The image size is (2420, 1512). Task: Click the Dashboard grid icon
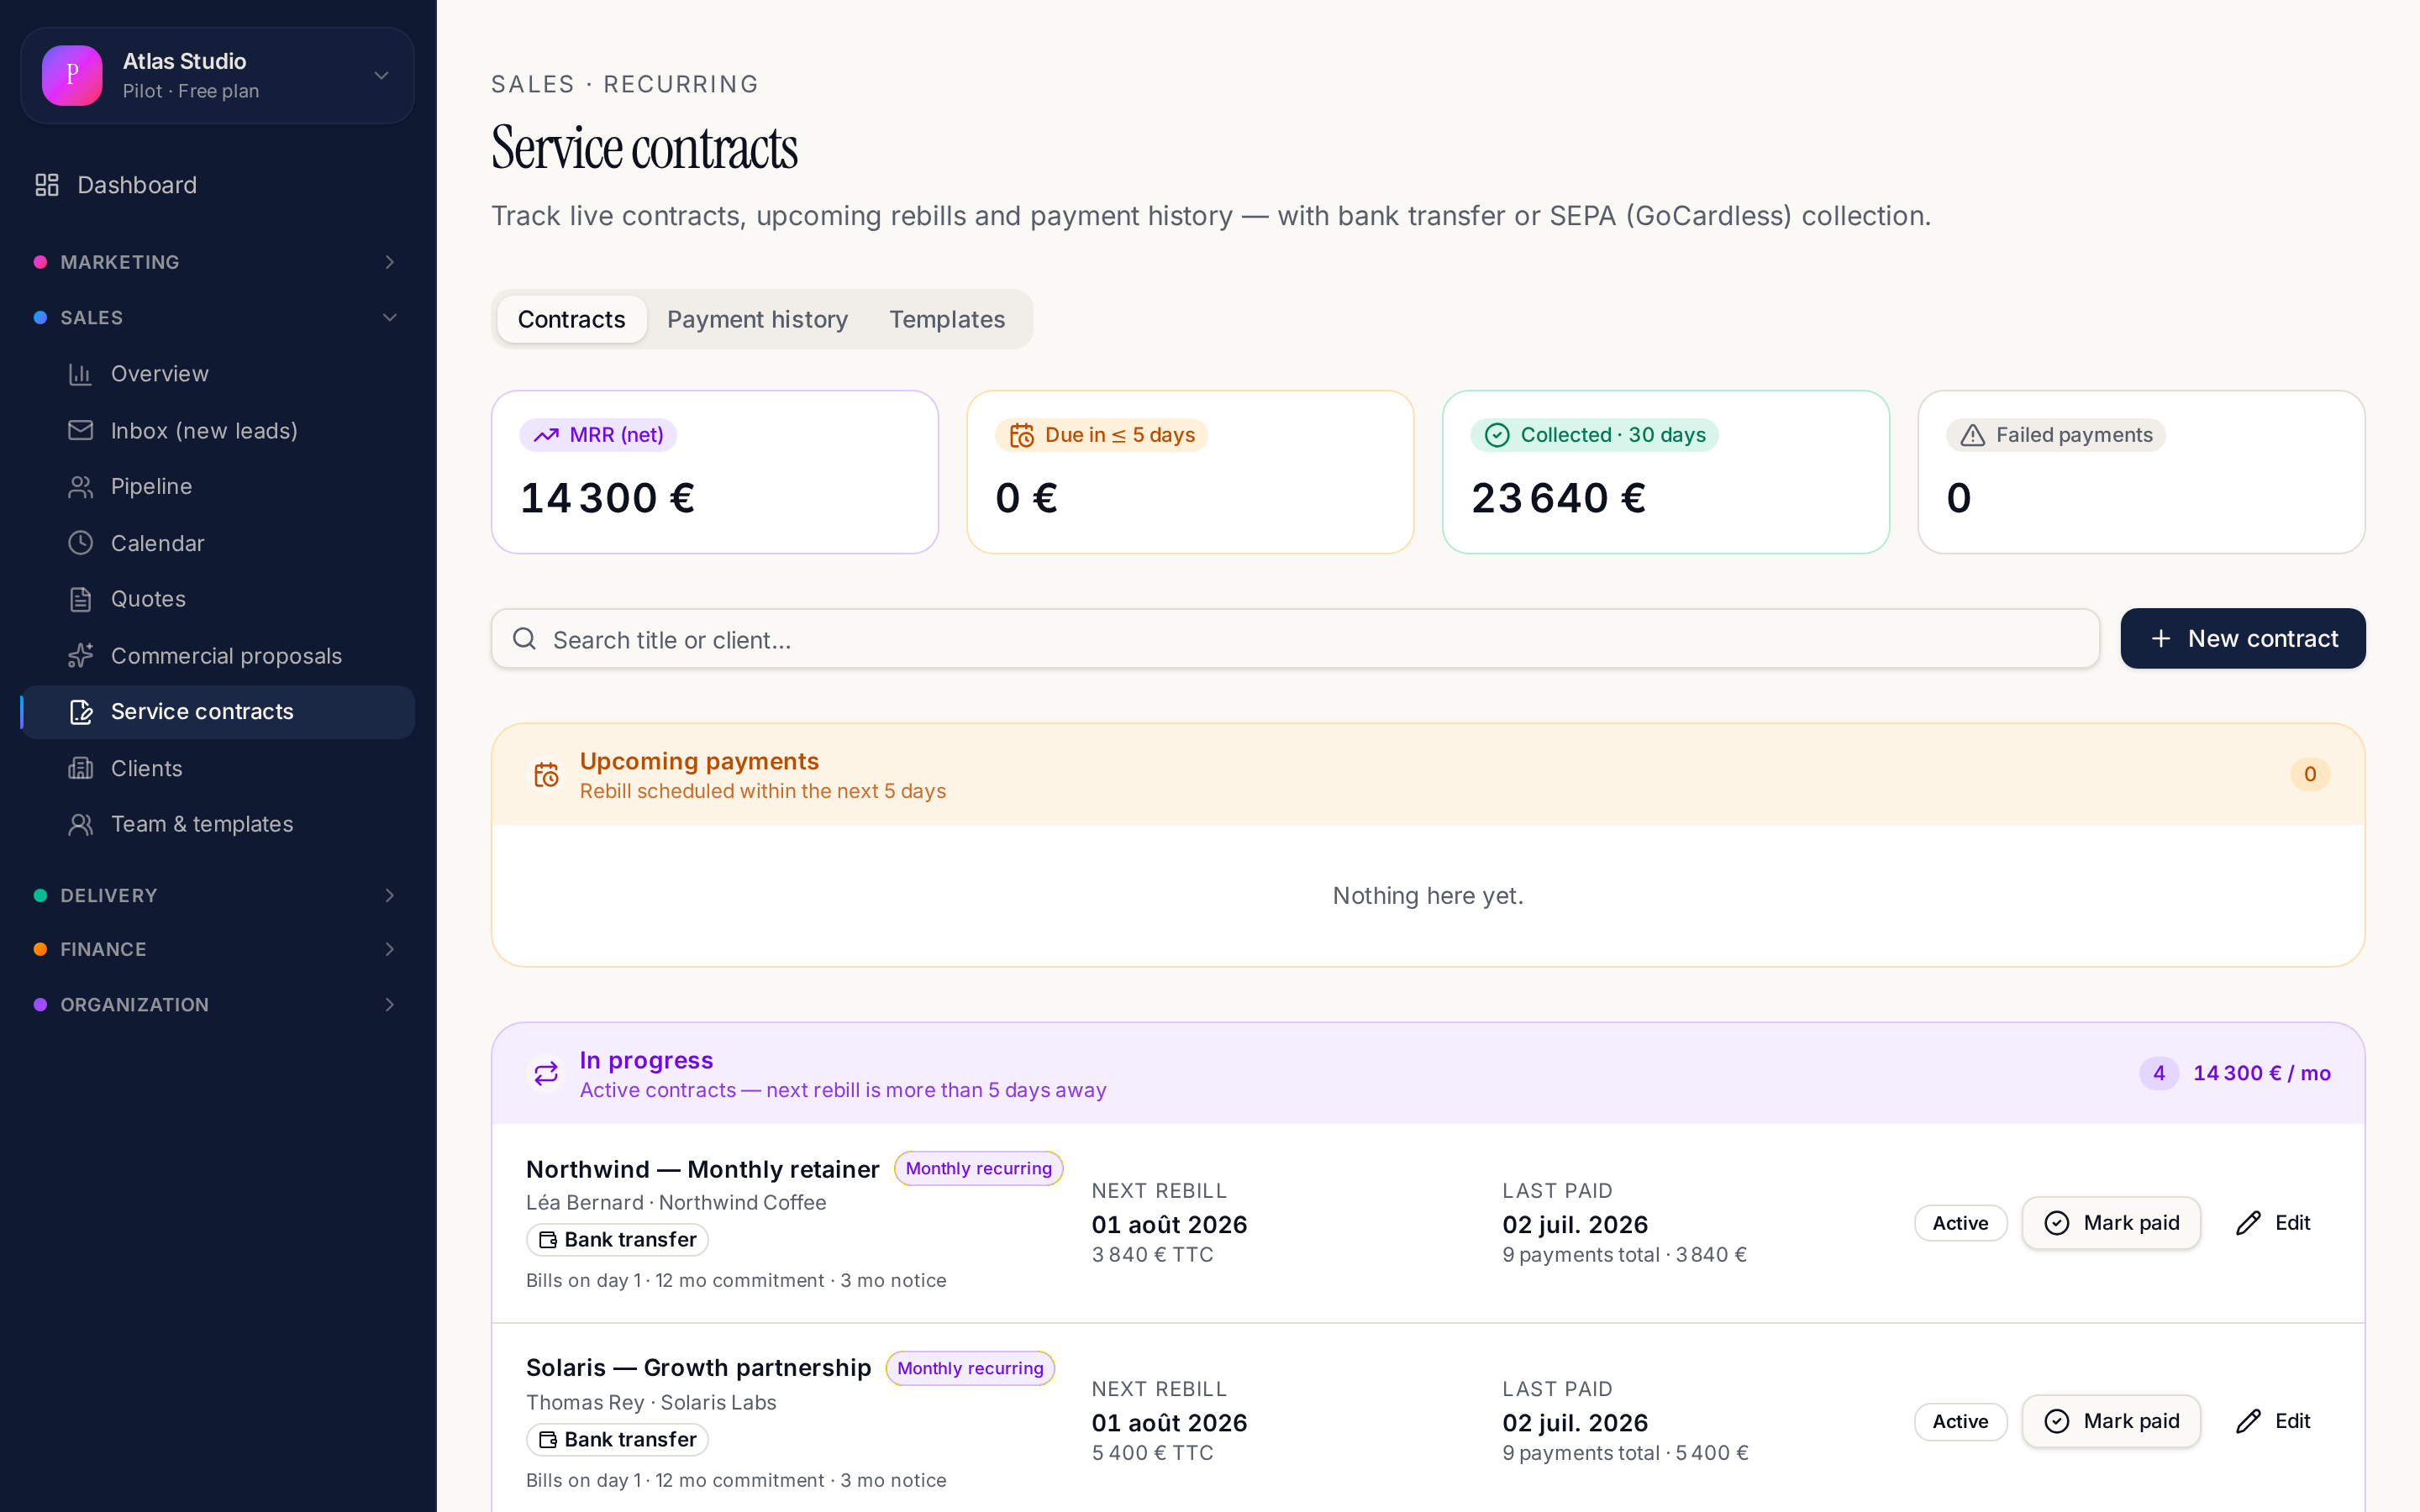pos(47,185)
